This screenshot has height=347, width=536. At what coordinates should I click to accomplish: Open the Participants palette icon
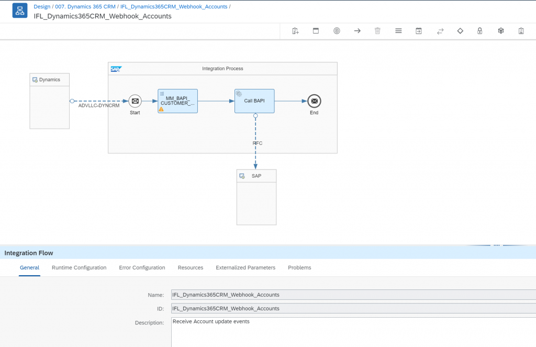tap(316, 31)
